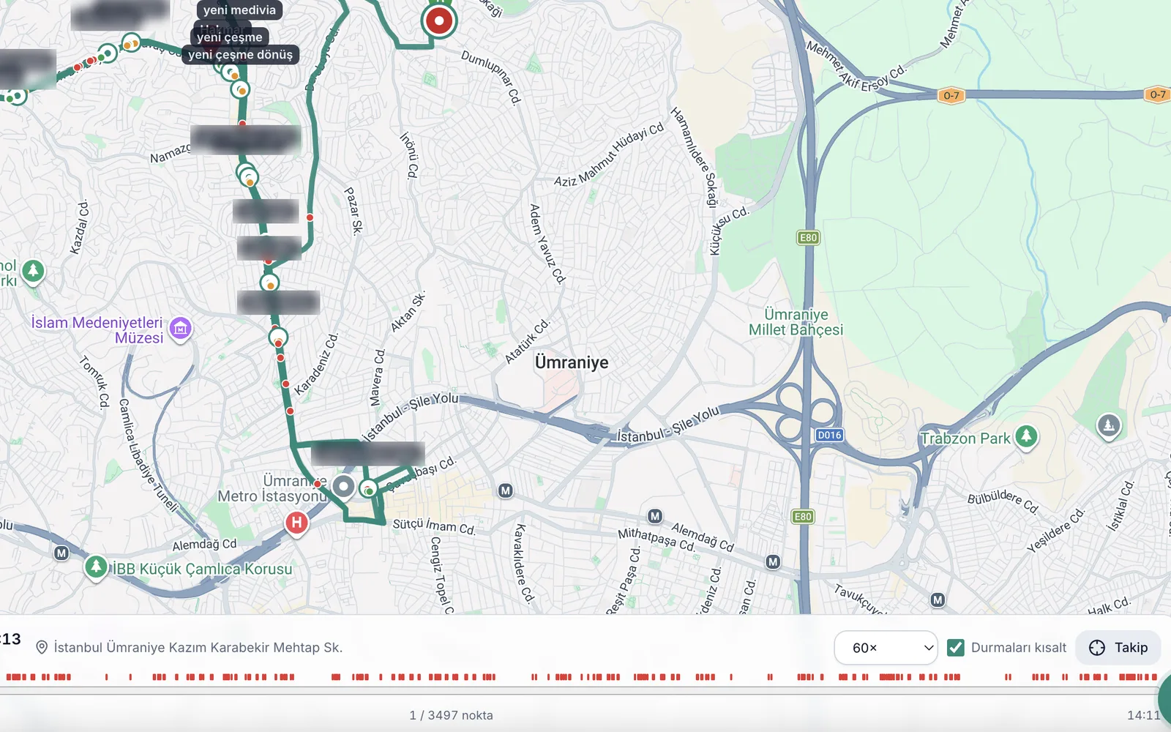Click the Ümraniye district label
Screen dimensions: 1171x732
pyautogui.click(x=572, y=362)
